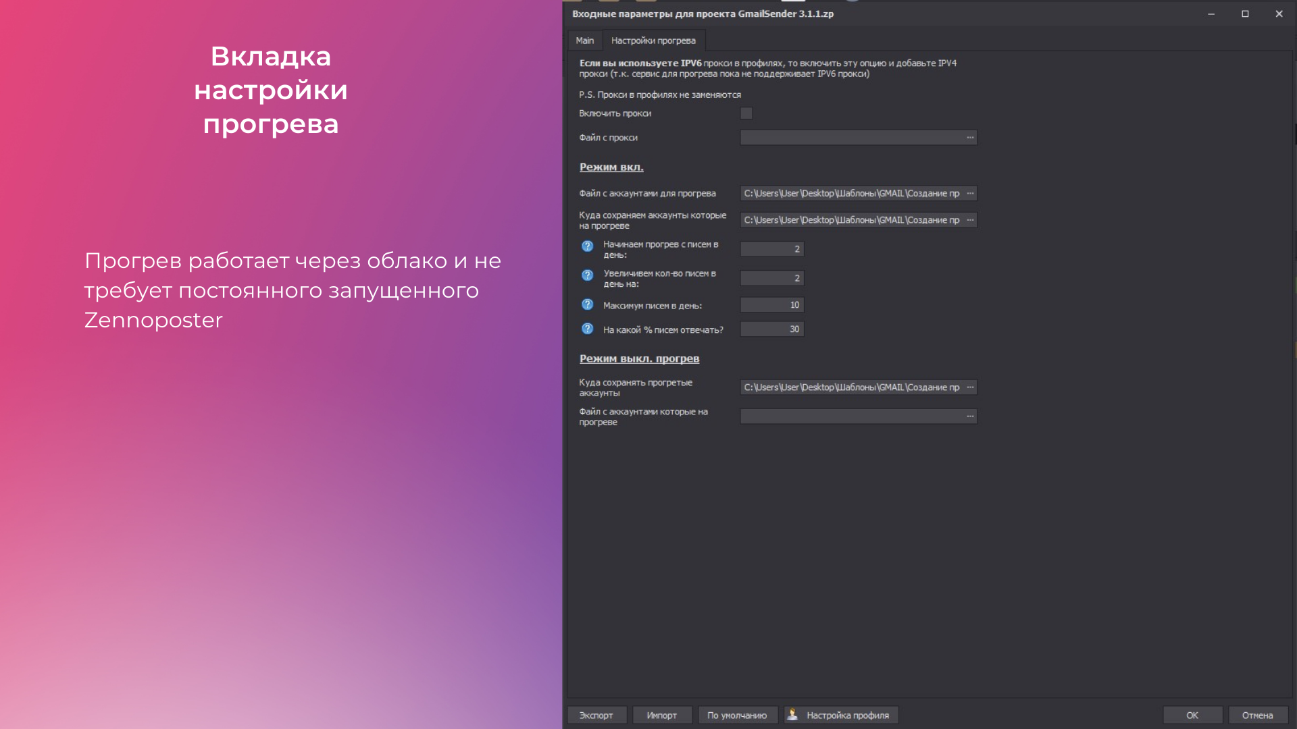Click help icon beside 'На какой % писем отвечать?'
1297x729 pixels.
(587, 329)
